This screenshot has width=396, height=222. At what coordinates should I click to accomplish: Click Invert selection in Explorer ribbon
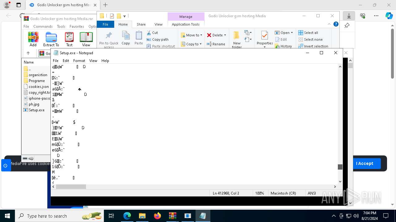point(313,46)
